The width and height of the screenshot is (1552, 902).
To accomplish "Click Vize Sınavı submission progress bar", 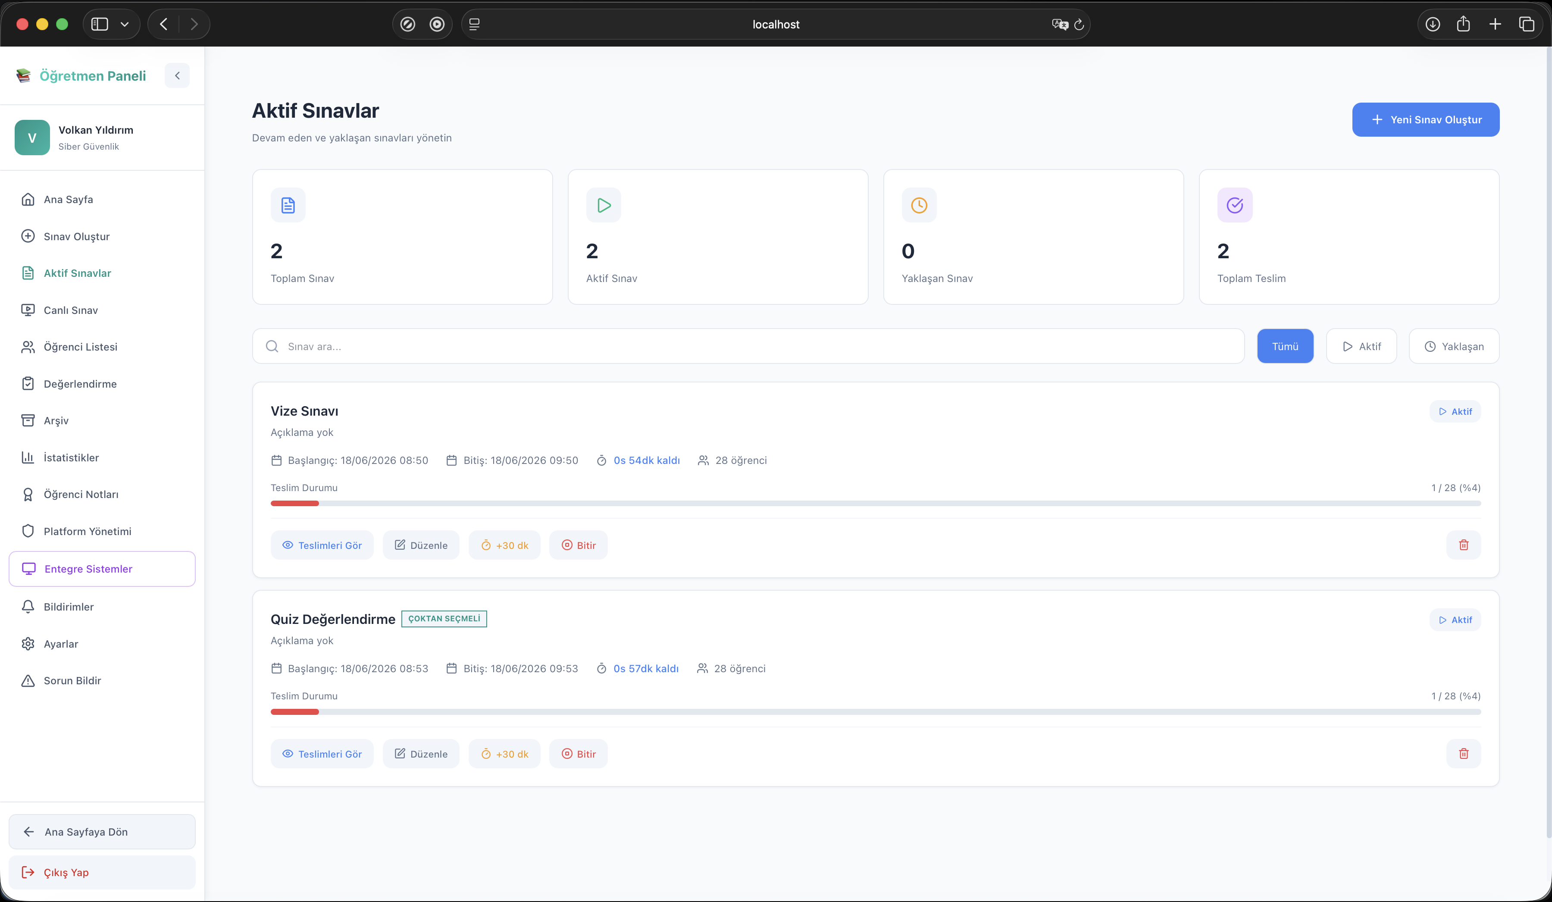I will pyautogui.click(x=876, y=503).
